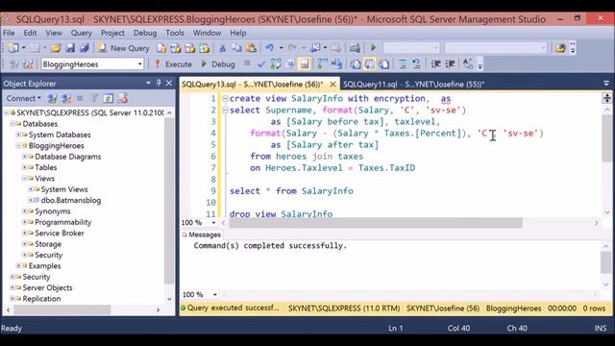615x346 pixels.
Task: Click the 'Command(s) completed successfully.' message text
Action: pos(270,246)
